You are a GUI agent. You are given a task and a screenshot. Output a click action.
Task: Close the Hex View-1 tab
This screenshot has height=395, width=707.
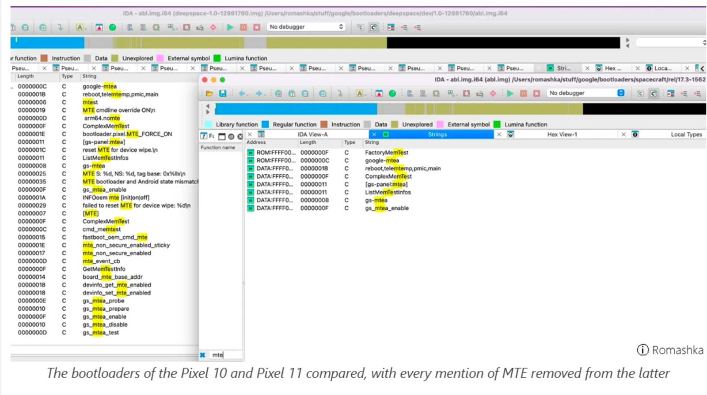[499, 134]
